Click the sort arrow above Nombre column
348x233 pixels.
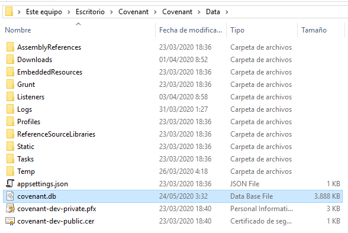point(78,24)
